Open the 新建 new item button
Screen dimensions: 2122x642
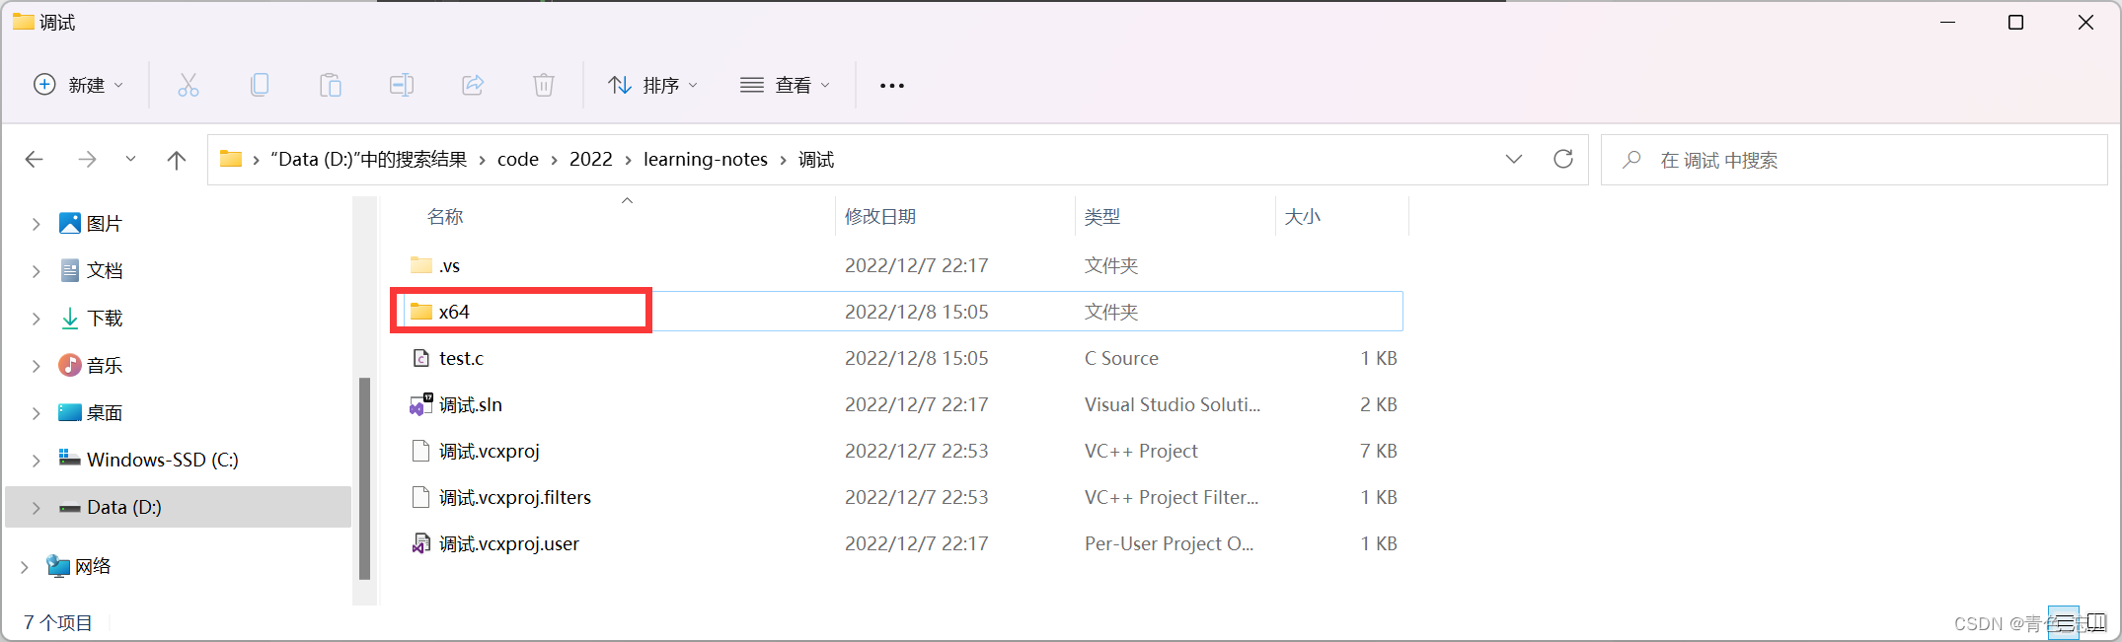pyautogui.click(x=78, y=86)
